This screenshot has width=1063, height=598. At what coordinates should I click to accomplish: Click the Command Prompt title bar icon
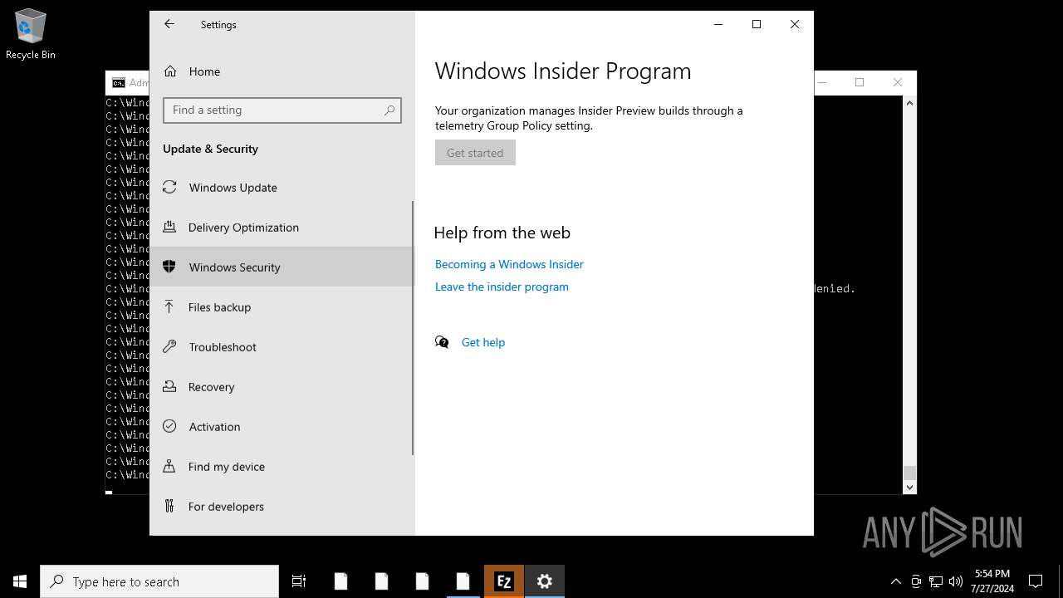coord(119,83)
